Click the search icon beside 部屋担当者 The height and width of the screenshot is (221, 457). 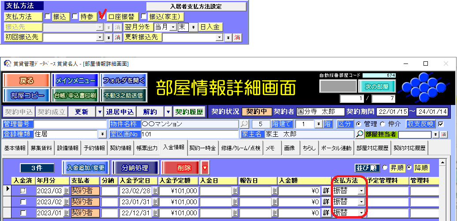coord(360,134)
